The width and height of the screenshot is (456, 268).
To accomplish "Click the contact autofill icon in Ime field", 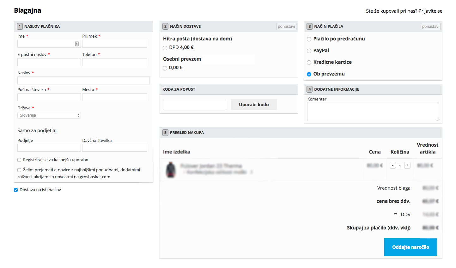I will [77, 44].
